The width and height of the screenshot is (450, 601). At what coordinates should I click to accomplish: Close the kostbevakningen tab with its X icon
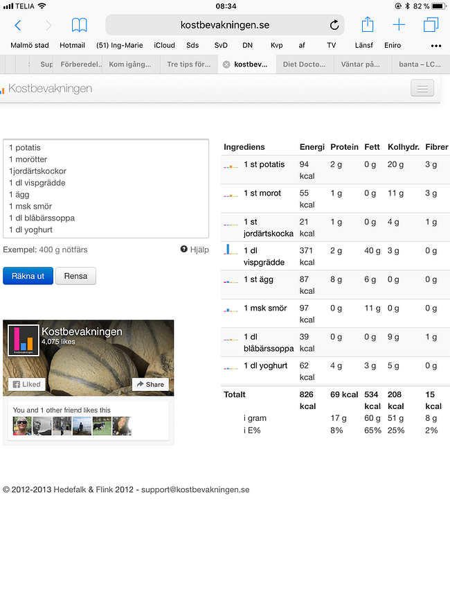point(226,64)
